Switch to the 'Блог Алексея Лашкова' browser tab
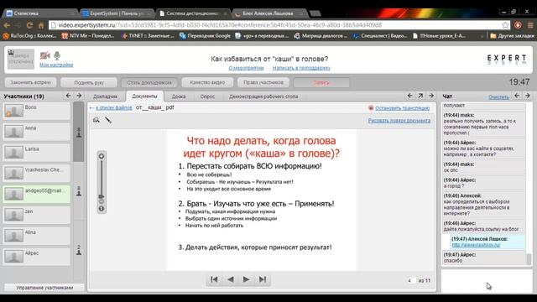The image size is (537, 302). click(x=269, y=13)
